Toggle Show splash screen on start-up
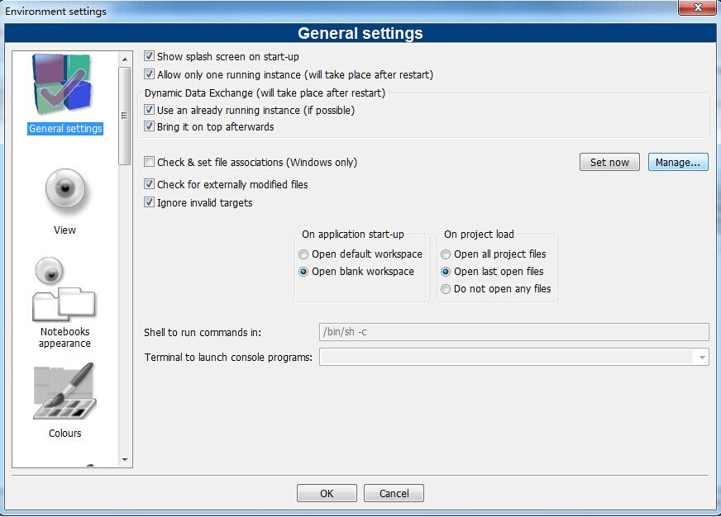This screenshot has height=517, width=721. tap(150, 57)
